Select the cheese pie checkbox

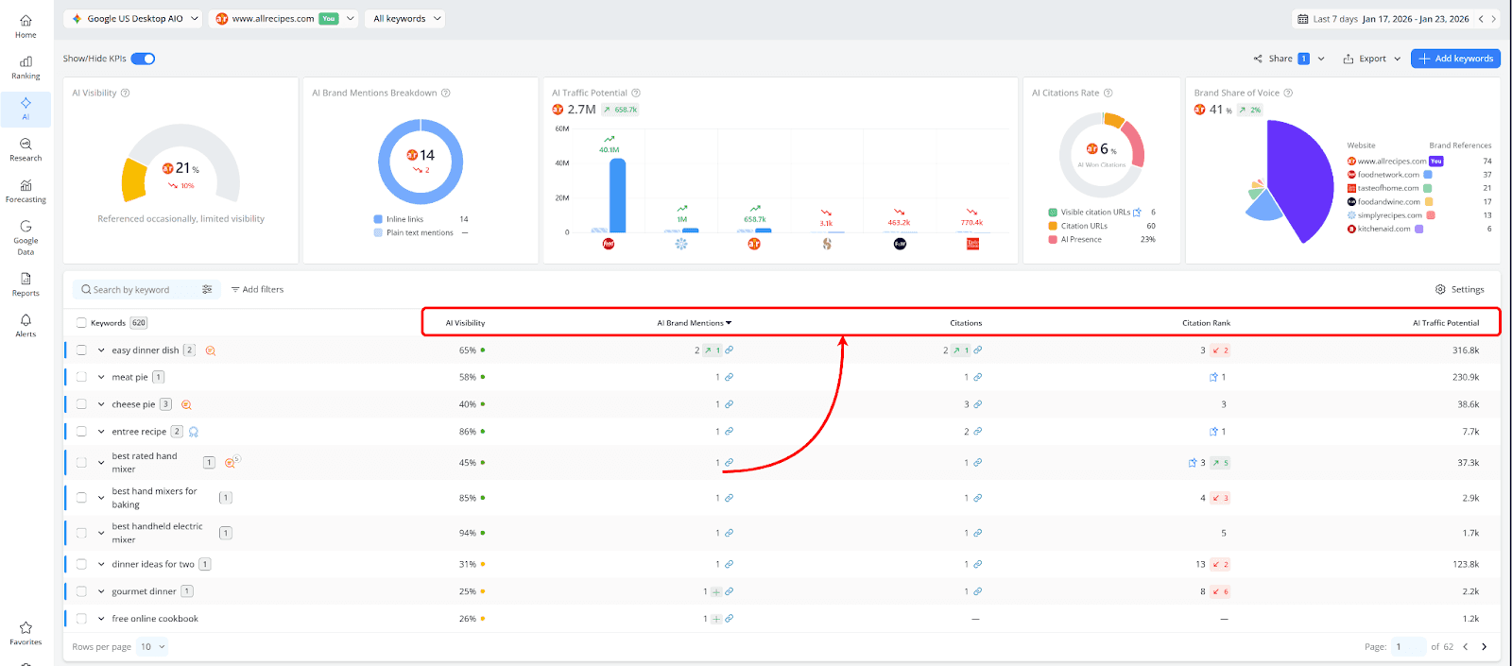click(81, 404)
